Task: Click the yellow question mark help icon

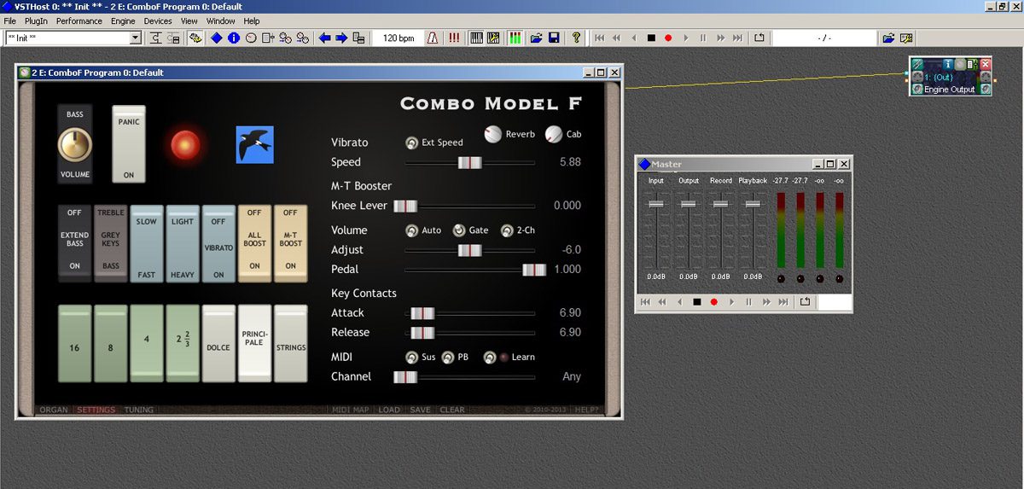Action: (576, 38)
